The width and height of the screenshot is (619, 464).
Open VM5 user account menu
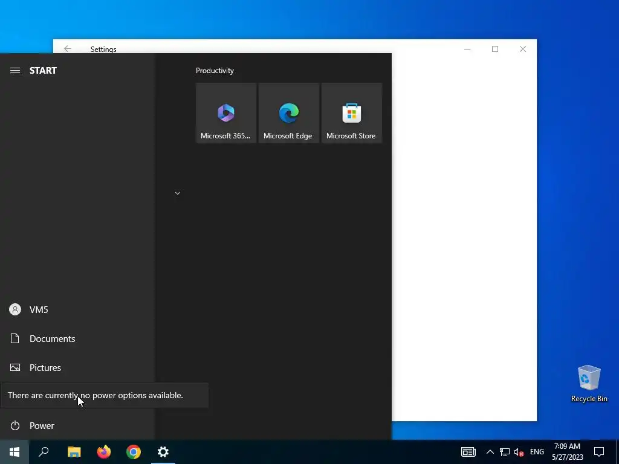pyautogui.click(x=77, y=310)
